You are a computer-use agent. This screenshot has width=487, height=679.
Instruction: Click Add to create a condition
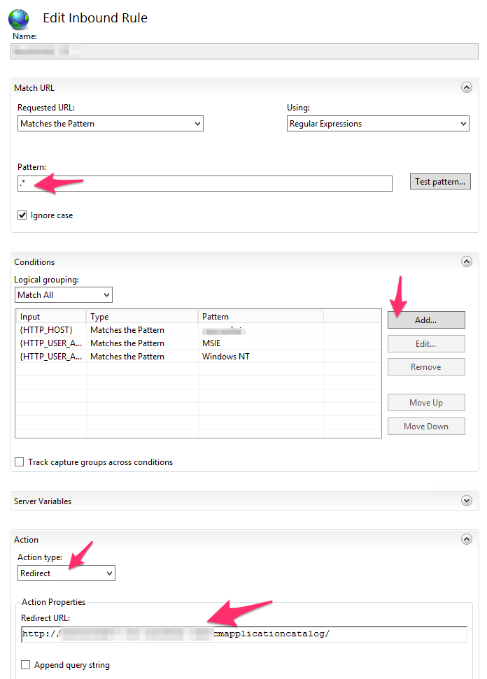pos(425,320)
